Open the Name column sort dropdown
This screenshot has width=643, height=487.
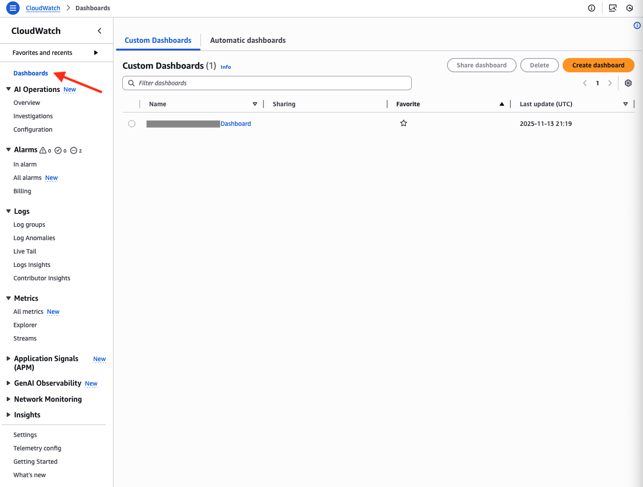(255, 104)
